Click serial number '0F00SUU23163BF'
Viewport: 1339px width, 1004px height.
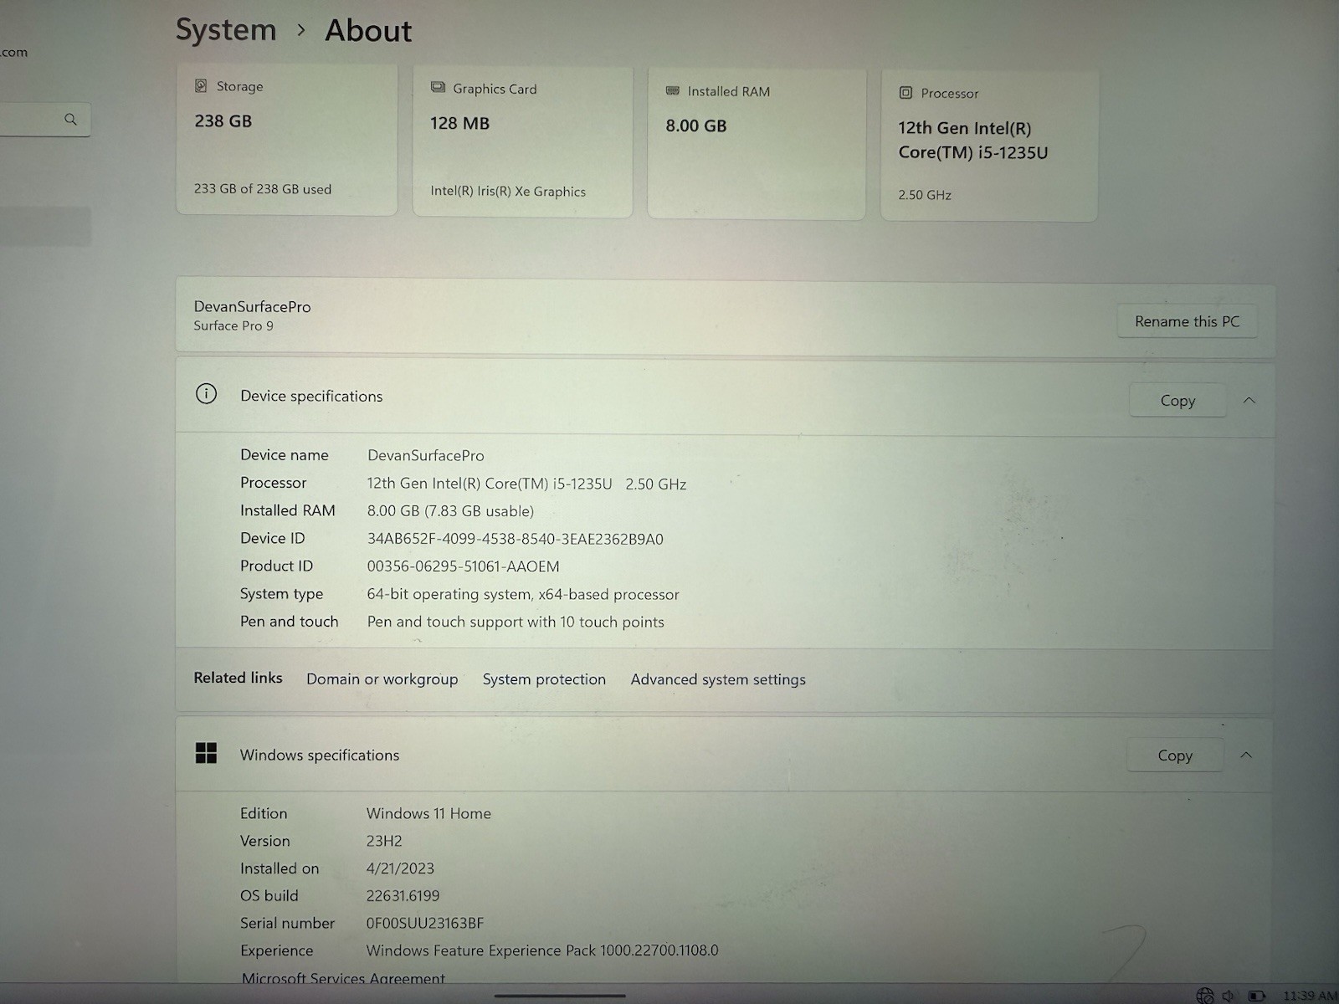coord(424,924)
